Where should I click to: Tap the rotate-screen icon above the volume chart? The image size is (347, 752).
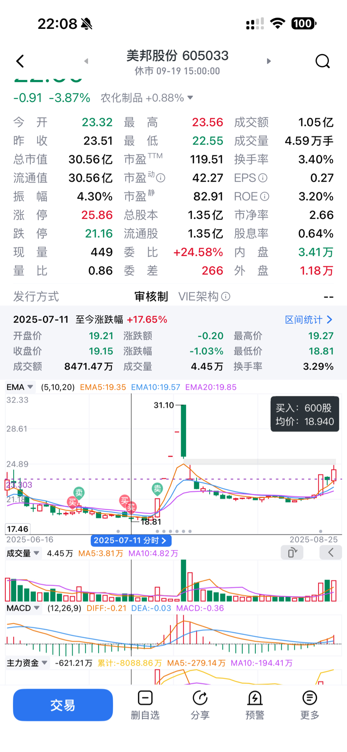point(292,552)
